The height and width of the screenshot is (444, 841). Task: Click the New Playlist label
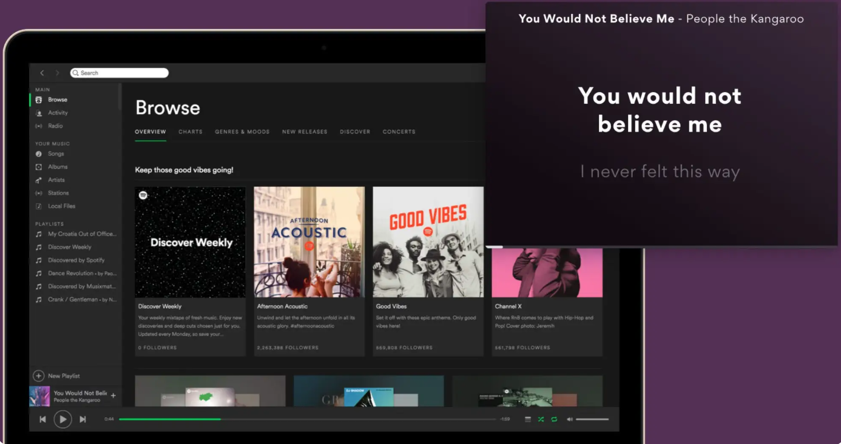(x=64, y=376)
